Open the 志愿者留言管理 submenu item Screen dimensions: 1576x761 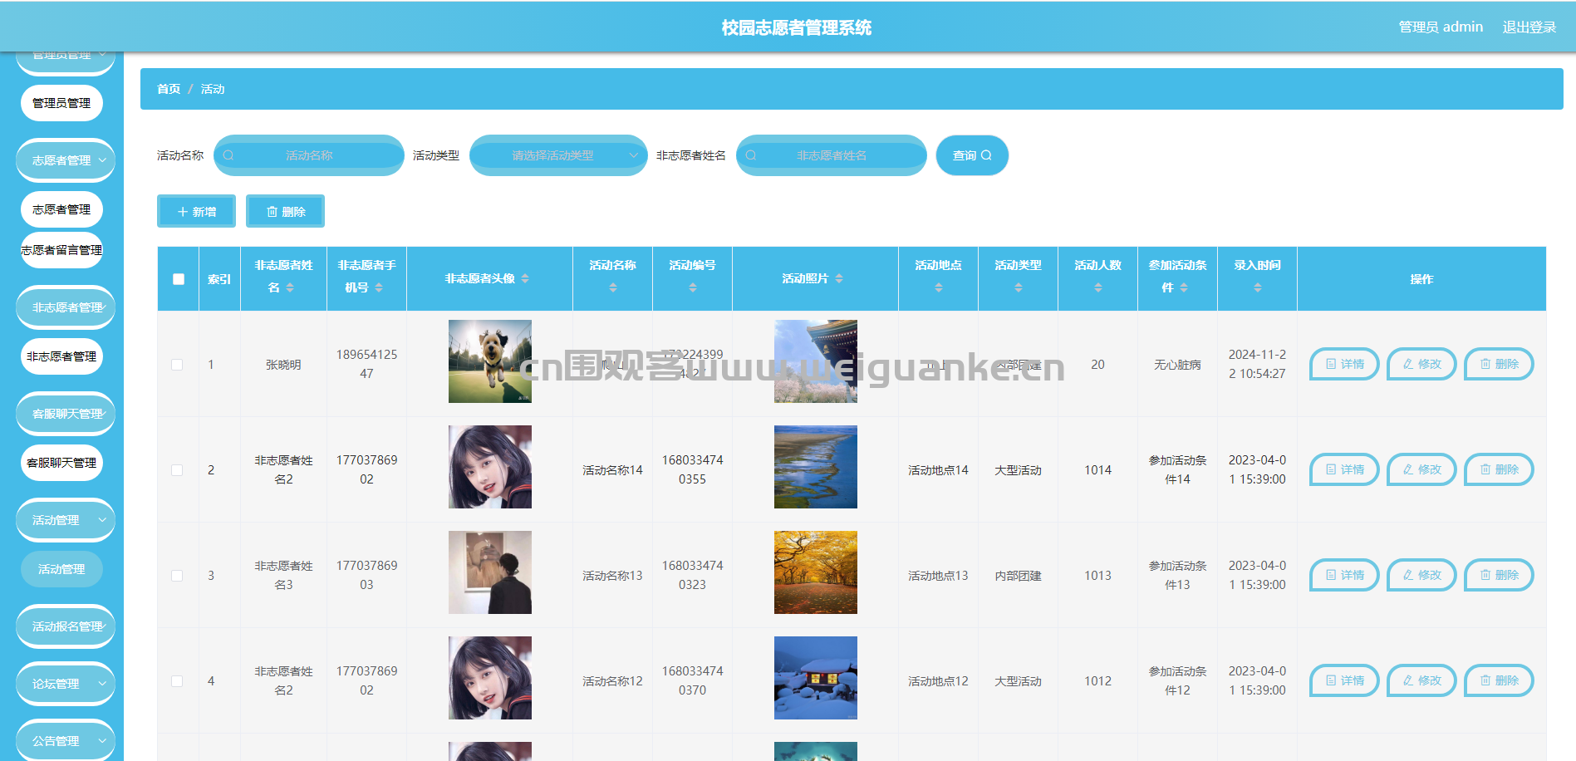click(x=61, y=250)
